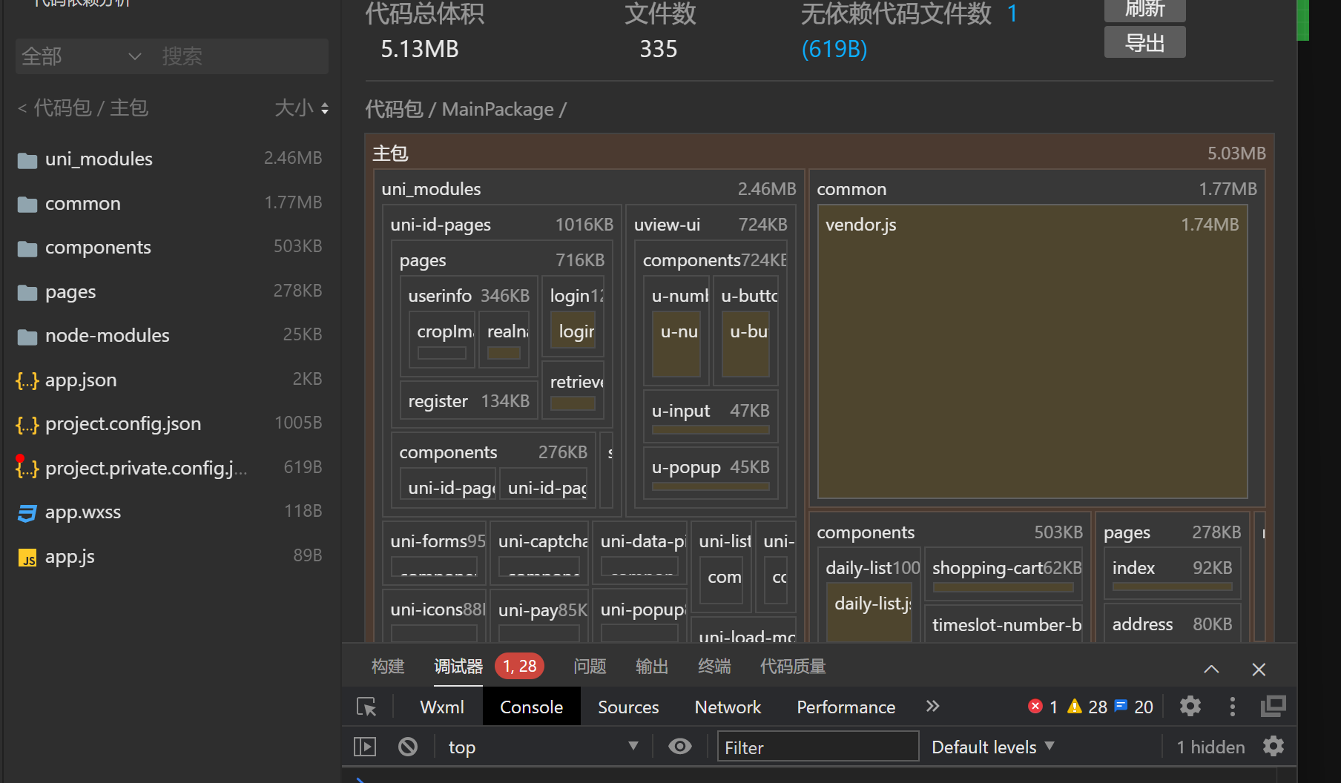Click the 搜索 search input field

coord(241,56)
